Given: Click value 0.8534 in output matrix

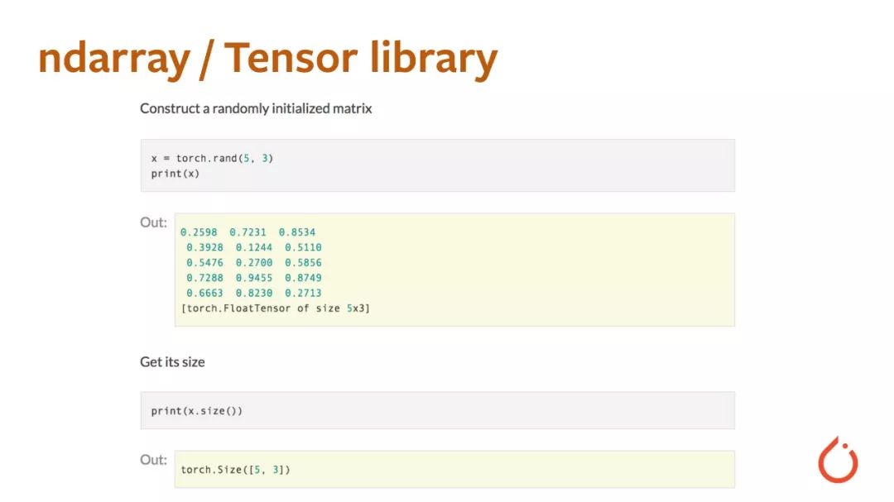Looking at the screenshot, I should click(297, 232).
